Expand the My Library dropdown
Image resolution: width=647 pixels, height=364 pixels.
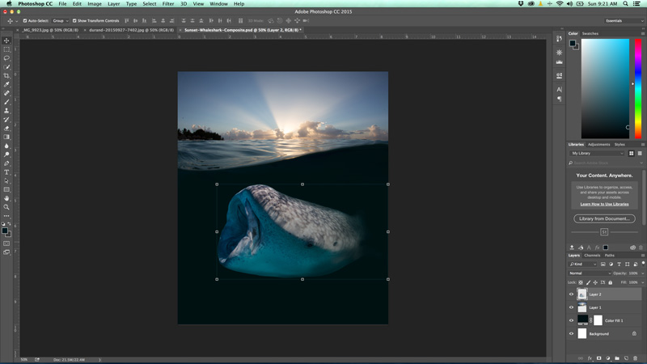tap(597, 153)
